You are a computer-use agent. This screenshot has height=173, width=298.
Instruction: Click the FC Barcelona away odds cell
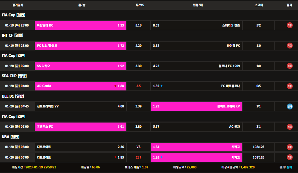196,86
